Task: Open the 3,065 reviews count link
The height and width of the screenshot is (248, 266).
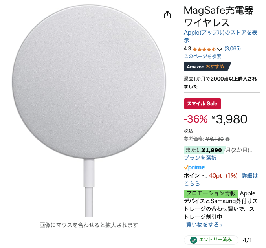Action: pos(233,49)
